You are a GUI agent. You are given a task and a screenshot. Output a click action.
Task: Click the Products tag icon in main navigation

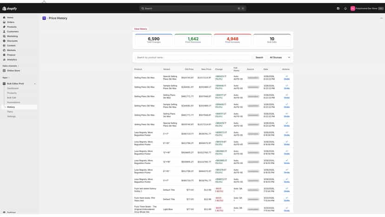[x=4, y=27]
